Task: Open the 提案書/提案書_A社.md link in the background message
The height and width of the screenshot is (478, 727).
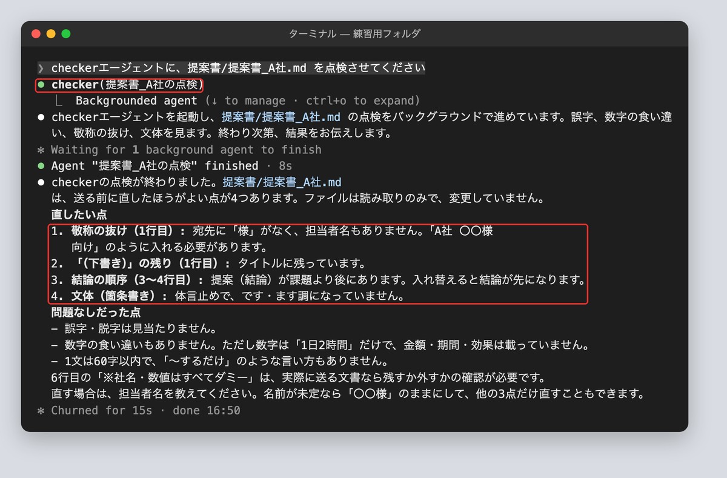Action: pos(281,117)
